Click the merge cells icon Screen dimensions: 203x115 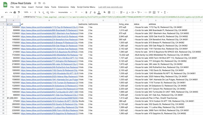click(x=113, y=12)
